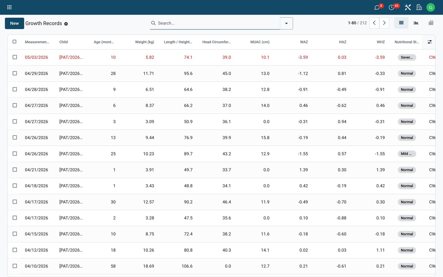The height and width of the screenshot is (277, 443).
Task: Expand the search options dropdown arrow
Action: pos(286,23)
